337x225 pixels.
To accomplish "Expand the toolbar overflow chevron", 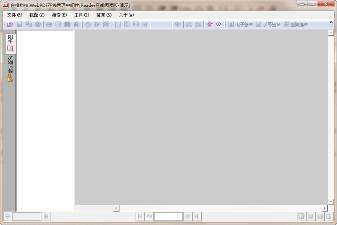I will (x=331, y=22).
